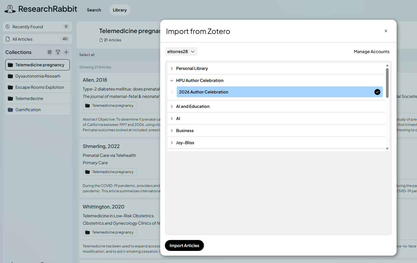
Task: Click the Joy-Bliss library label
Action: 185,143
